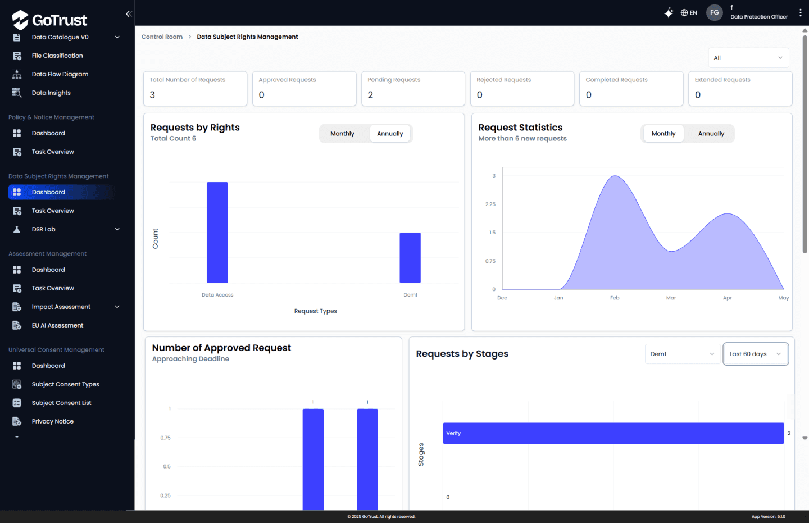Open the Last 60 days dropdown
Image resolution: width=809 pixels, height=523 pixels.
tap(756, 354)
